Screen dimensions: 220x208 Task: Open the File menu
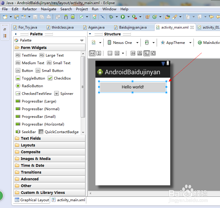coord(5,9)
